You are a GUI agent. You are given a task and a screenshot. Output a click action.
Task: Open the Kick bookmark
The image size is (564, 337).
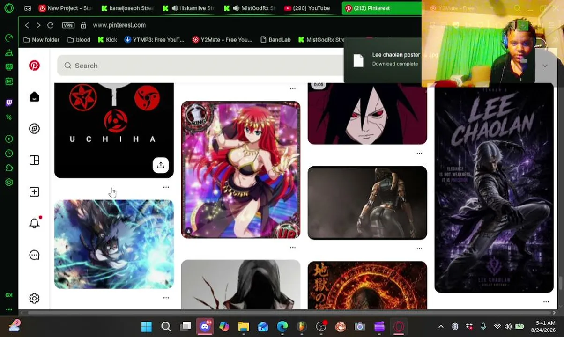pyautogui.click(x=107, y=40)
